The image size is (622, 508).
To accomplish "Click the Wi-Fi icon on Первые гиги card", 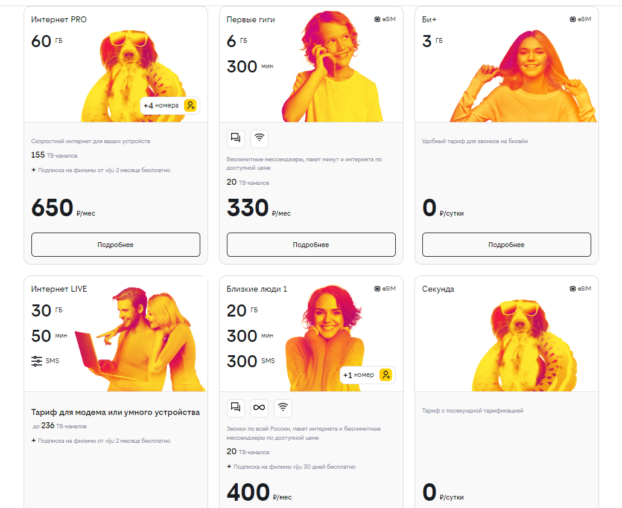I will (259, 138).
